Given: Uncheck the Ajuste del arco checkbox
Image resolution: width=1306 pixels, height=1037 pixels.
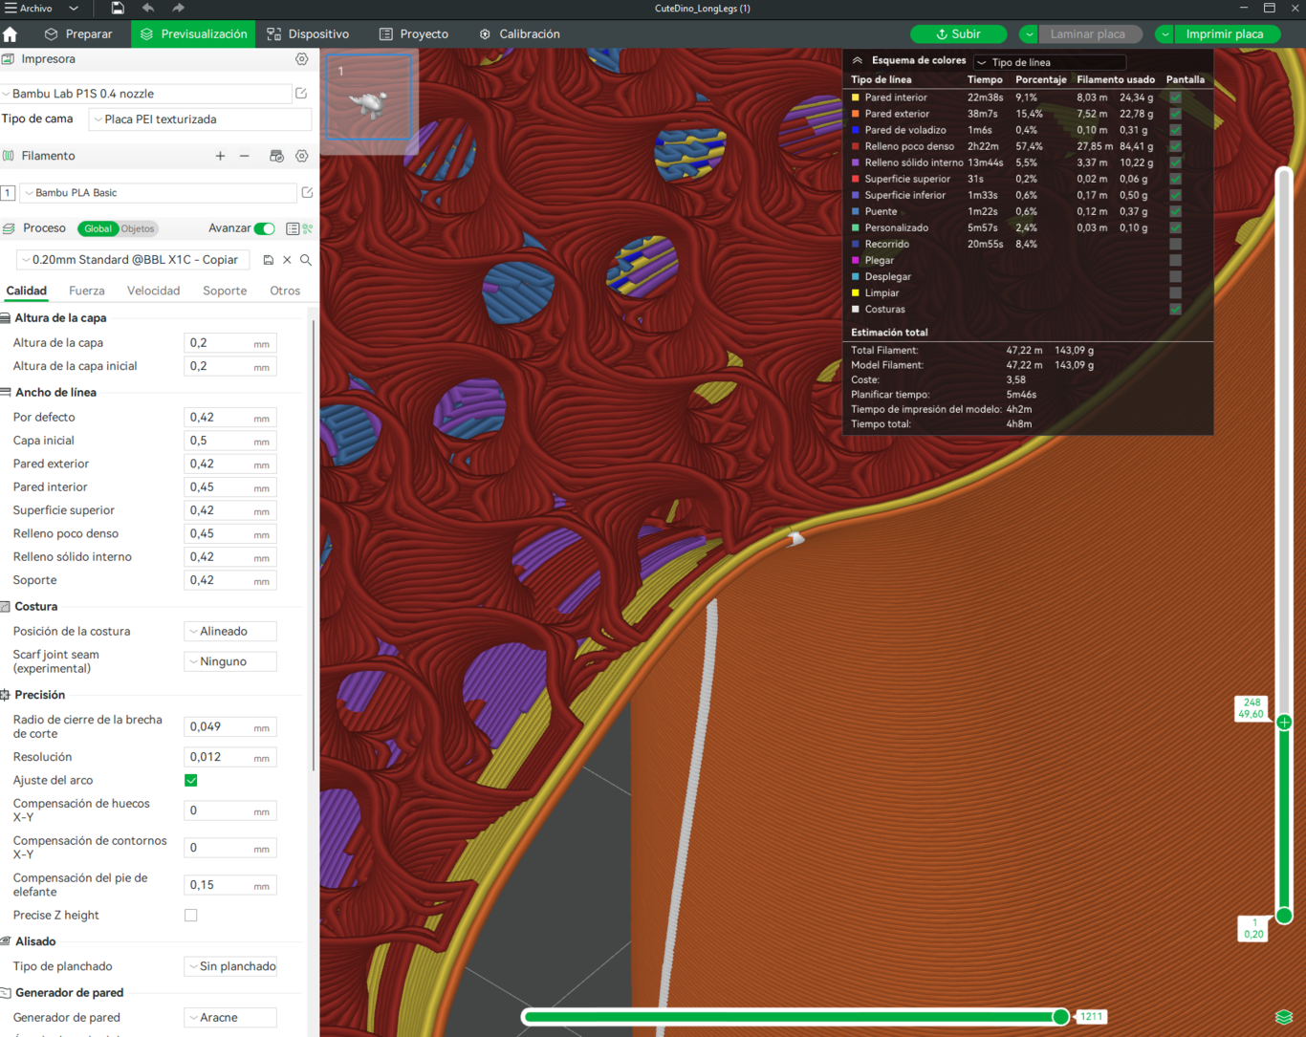Looking at the screenshot, I should coord(191,781).
